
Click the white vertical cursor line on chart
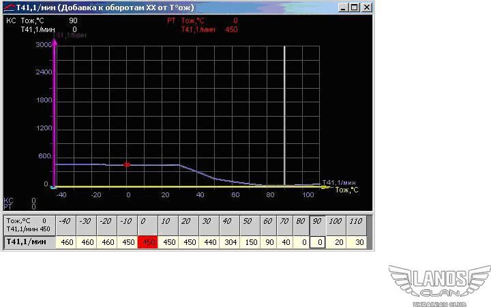(284, 116)
